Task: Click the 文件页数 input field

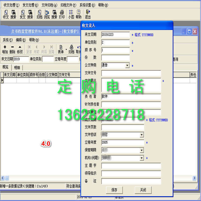Action: [123, 127]
